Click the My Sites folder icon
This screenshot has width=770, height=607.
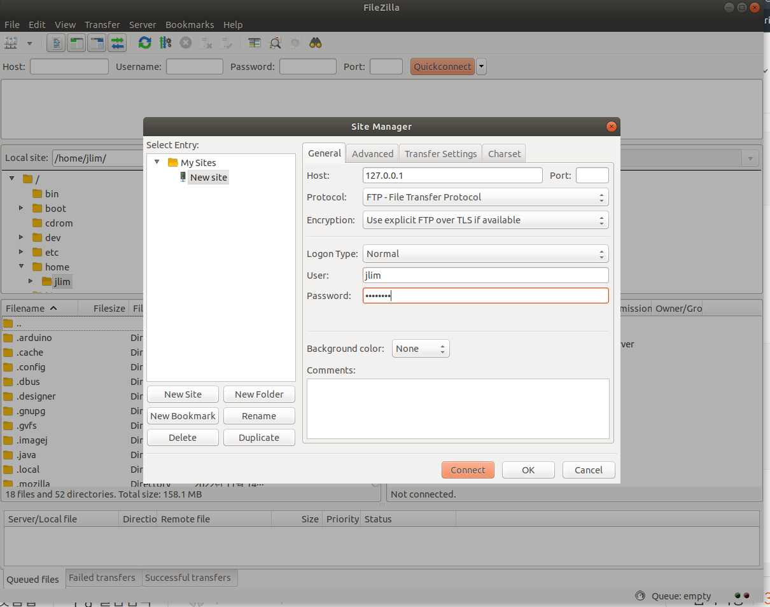pos(172,163)
